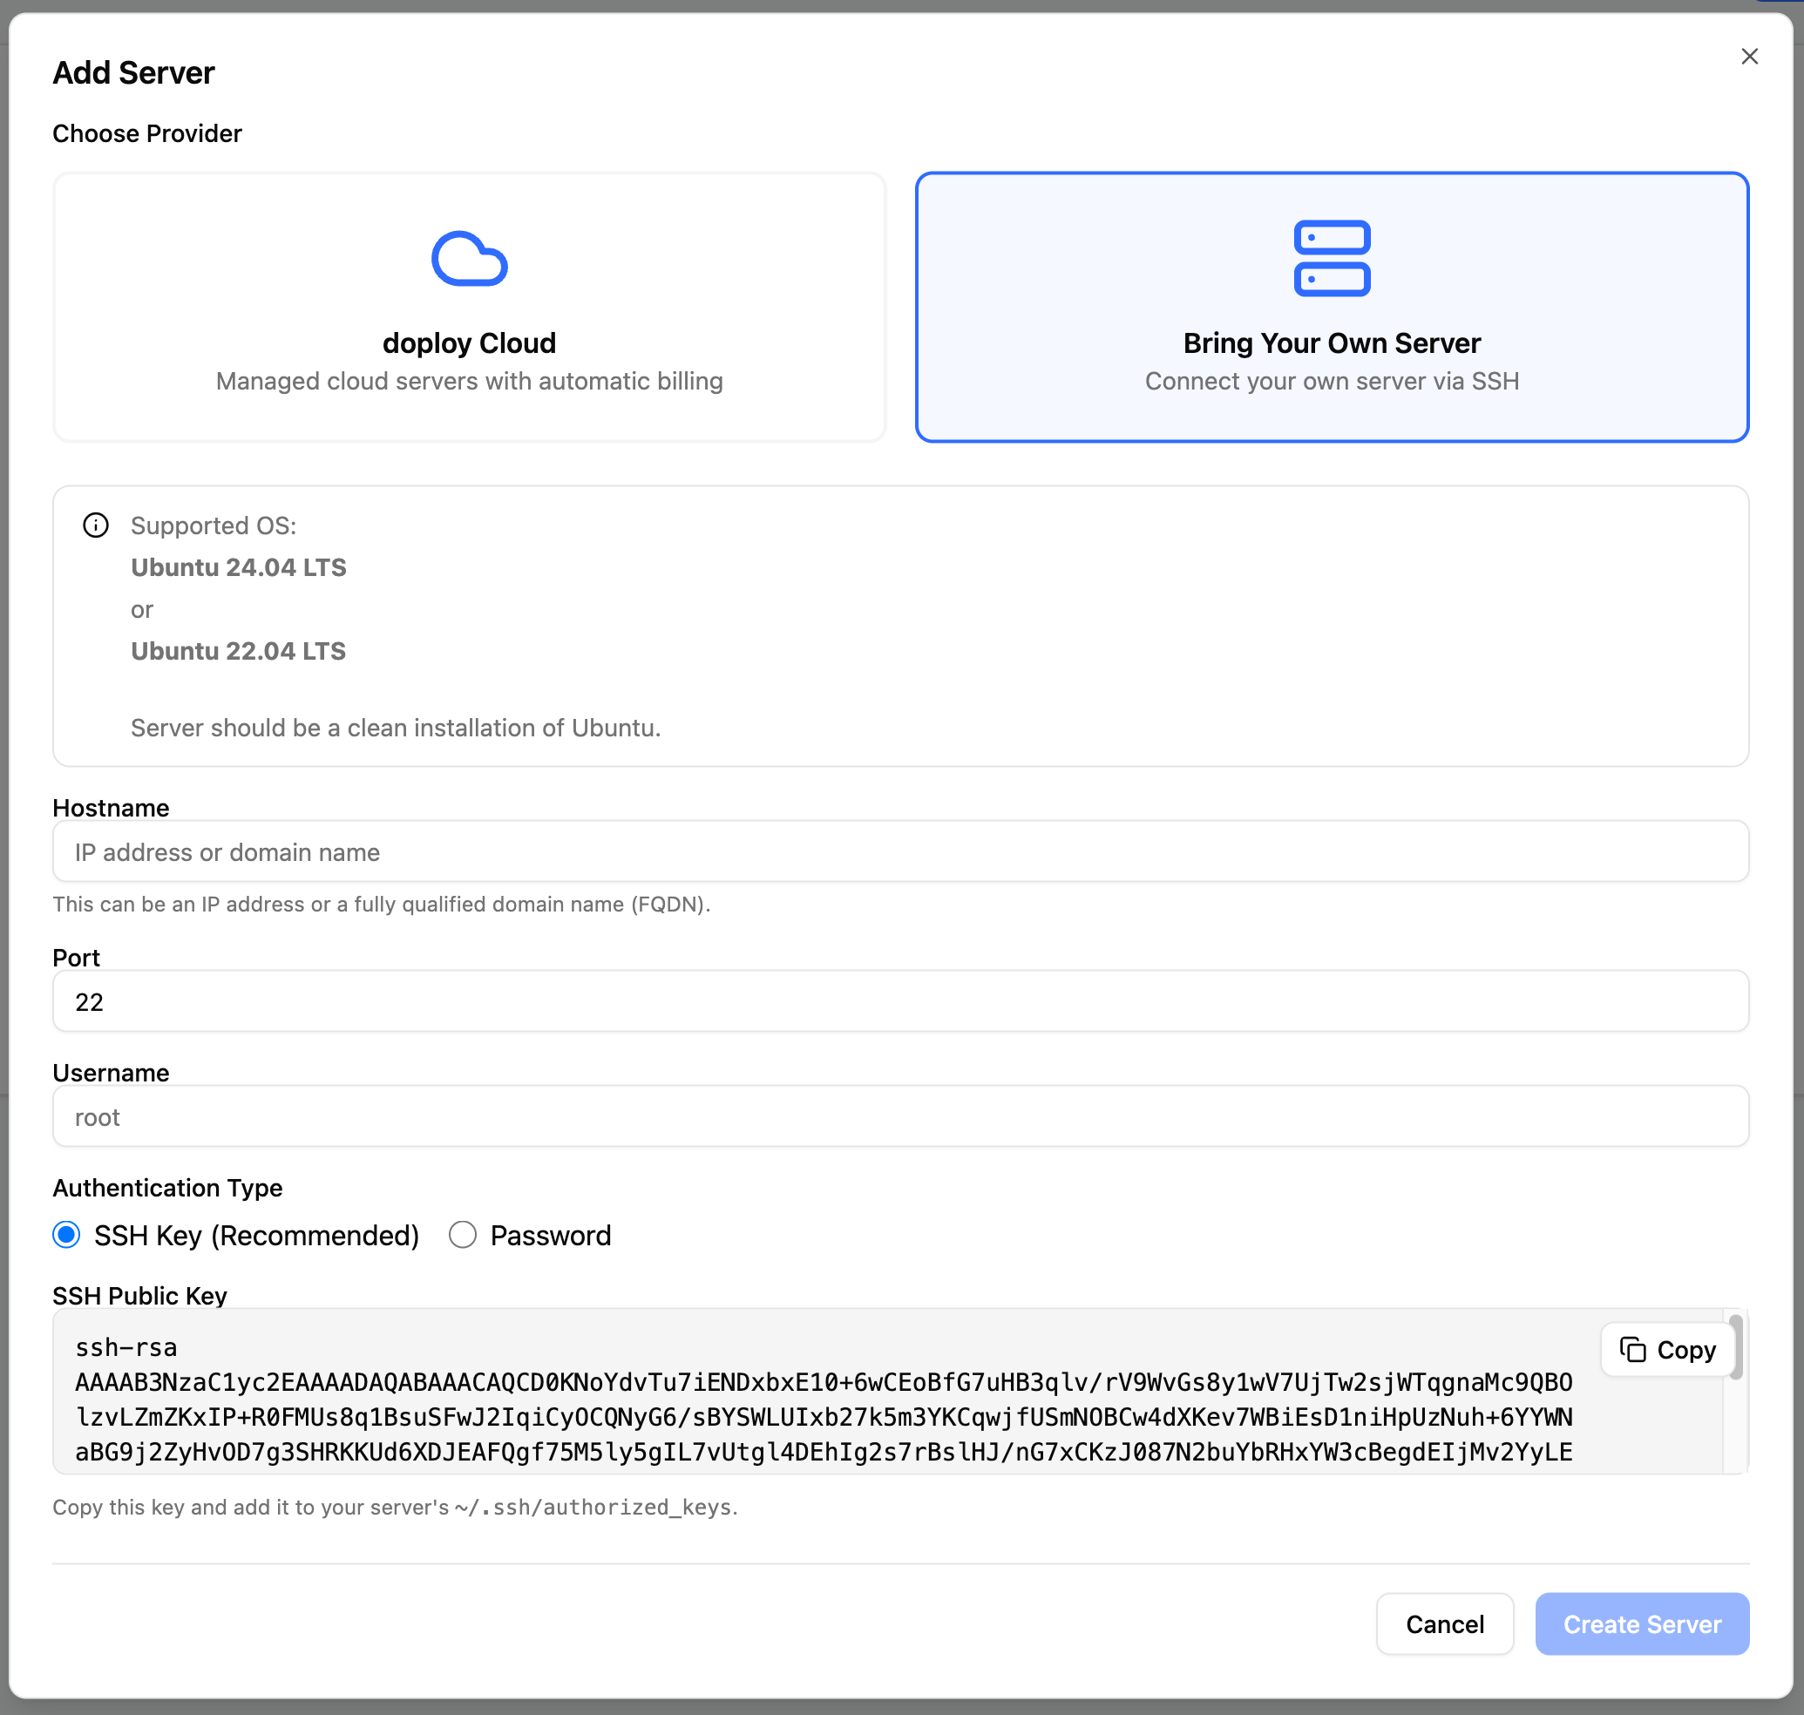Click the Create Server button
Viewport: 1804px width, 1715px height.
(x=1641, y=1624)
